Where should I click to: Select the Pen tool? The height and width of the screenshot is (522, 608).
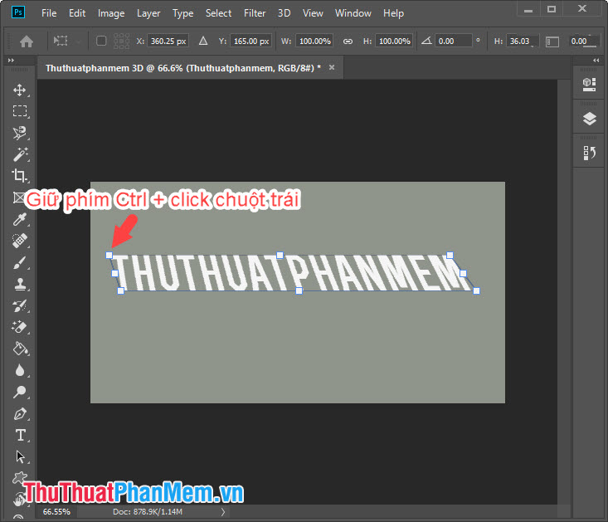[x=19, y=414]
